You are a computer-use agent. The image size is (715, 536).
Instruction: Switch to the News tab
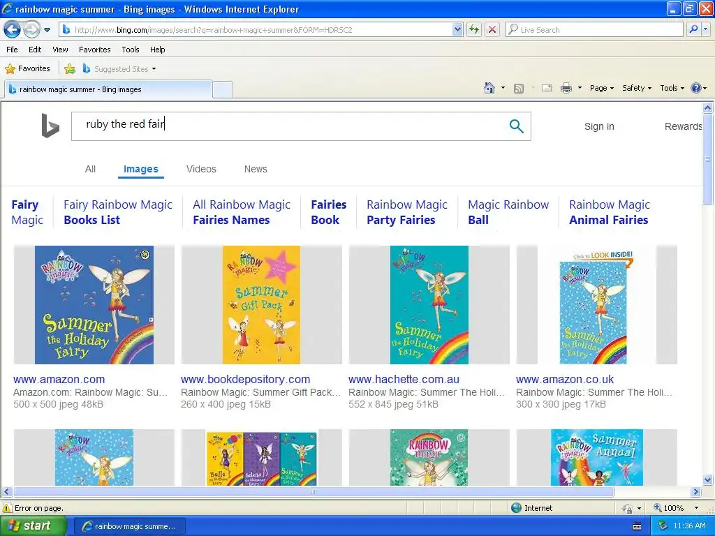click(x=256, y=169)
